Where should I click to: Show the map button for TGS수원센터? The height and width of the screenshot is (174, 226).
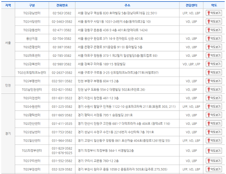pyautogui.click(x=214, y=106)
